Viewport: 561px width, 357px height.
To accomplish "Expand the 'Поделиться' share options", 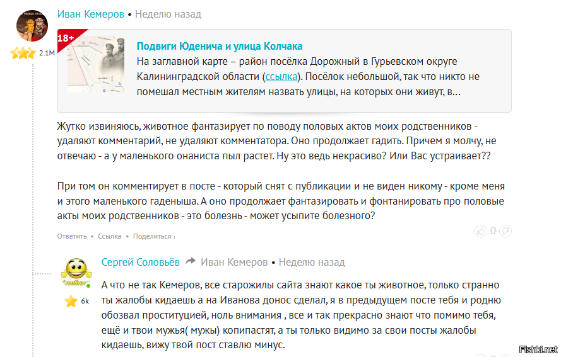I will (154, 236).
